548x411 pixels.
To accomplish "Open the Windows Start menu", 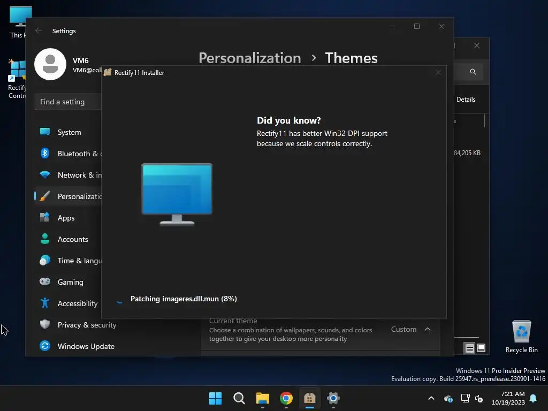I will pos(215,398).
